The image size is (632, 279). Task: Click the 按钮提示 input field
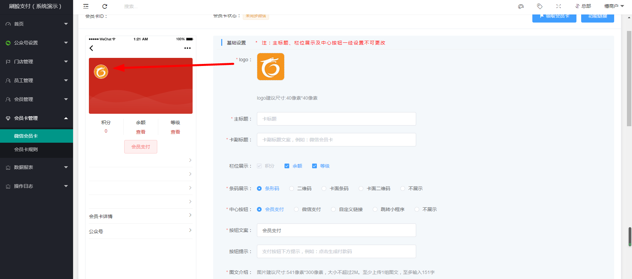tap(336, 251)
